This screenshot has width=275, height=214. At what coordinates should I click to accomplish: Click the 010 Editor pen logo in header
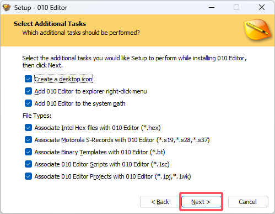point(257,30)
